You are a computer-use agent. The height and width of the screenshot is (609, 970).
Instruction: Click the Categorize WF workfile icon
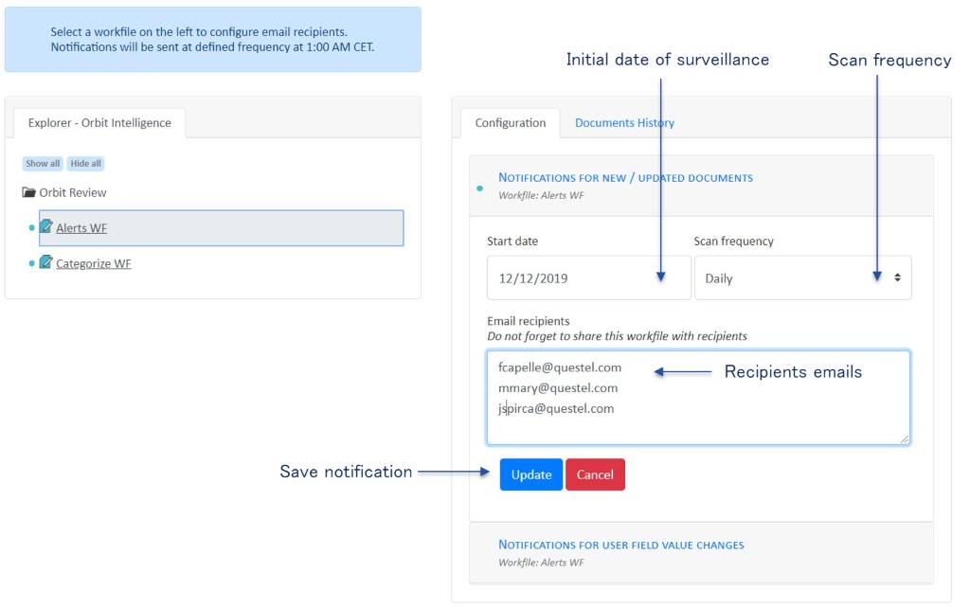tap(45, 262)
